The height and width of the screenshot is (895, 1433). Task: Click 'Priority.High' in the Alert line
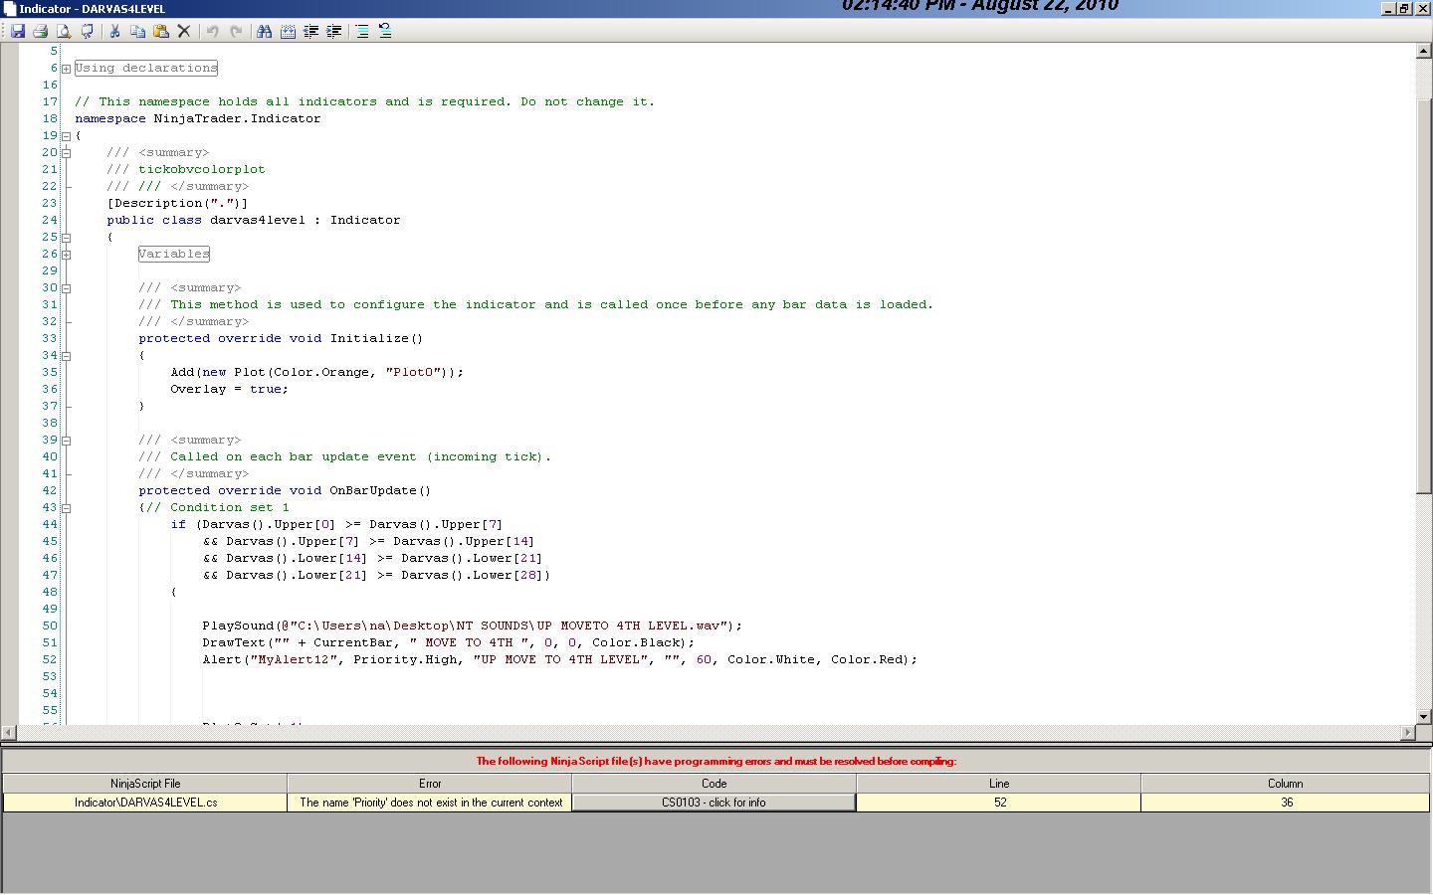click(405, 659)
